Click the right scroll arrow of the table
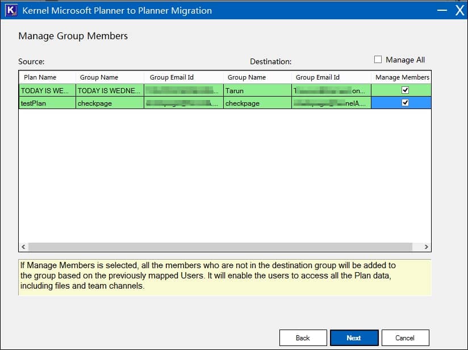This screenshot has width=468, height=350. coord(426,247)
